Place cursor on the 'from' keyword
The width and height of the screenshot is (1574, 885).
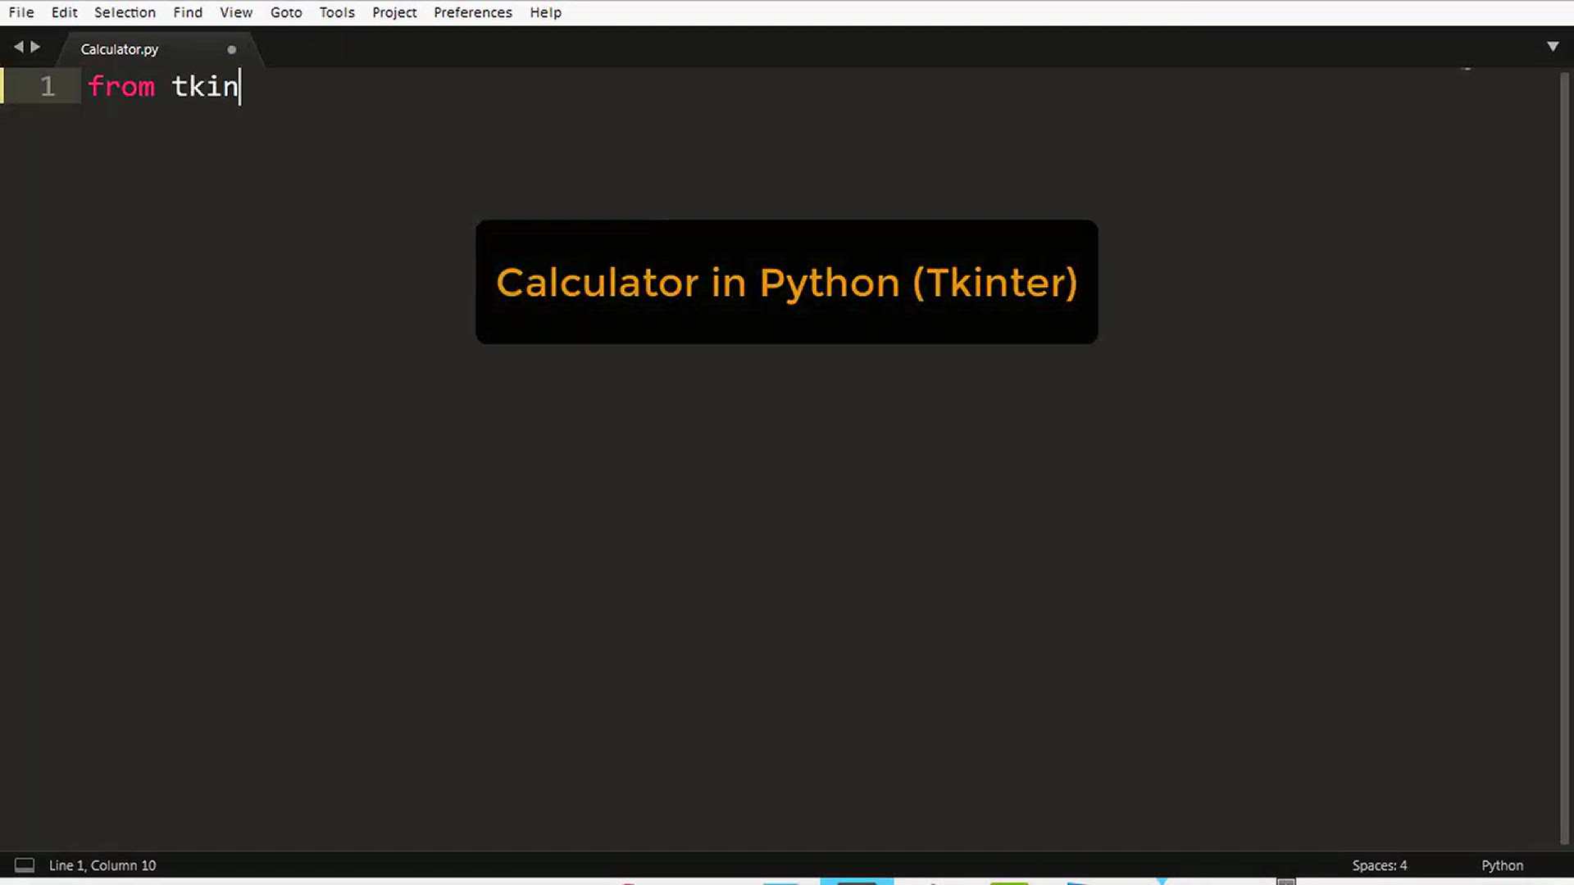pyautogui.click(x=121, y=86)
